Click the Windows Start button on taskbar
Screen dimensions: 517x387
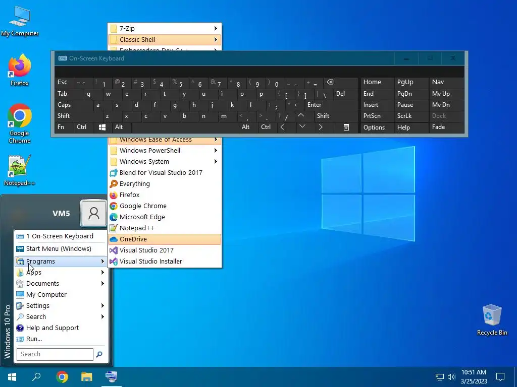(12, 377)
